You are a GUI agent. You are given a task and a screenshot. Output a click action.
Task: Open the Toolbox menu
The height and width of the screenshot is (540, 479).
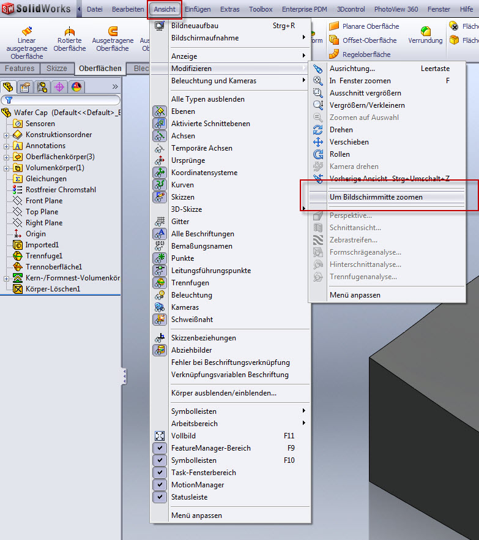click(261, 9)
